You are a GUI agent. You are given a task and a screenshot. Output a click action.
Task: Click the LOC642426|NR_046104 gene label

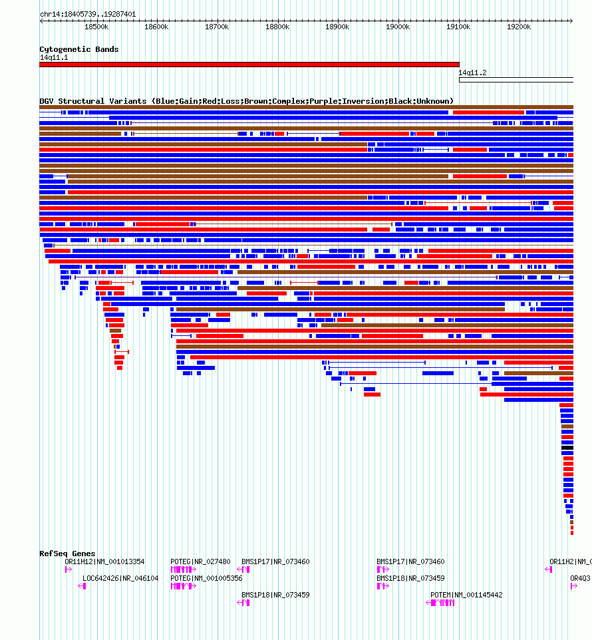pyautogui.click(x=120, y=578)
